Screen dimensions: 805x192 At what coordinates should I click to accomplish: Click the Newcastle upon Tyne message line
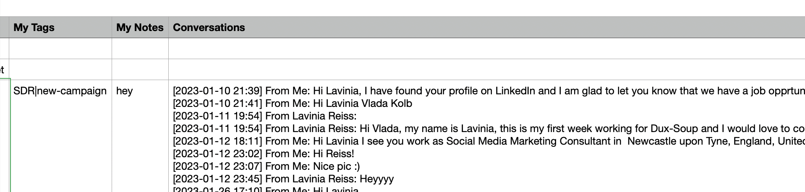[x=489, y=141]
